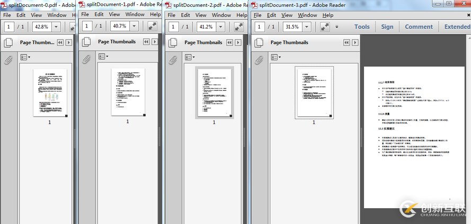The height and width of the screenshot is (224, 471).
Task: Click the 42.8% zoom value field
Action: click(x=42, y=26)
